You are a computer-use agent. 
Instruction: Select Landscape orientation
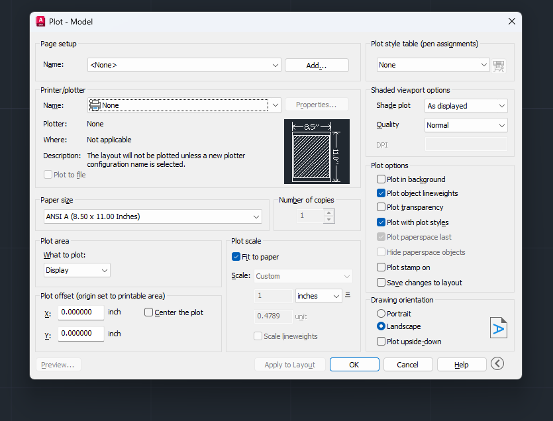tap(381, 326)
